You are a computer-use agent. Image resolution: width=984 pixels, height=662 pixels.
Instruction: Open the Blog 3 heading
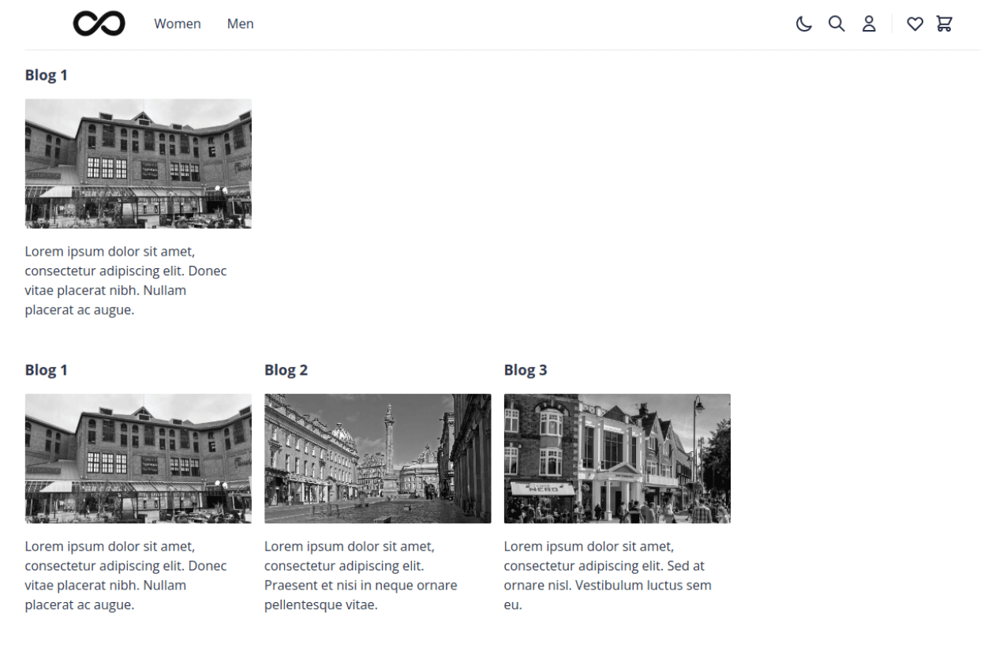525,369
